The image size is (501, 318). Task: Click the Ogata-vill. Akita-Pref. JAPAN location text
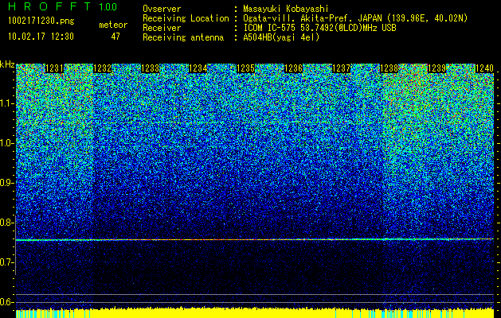pyautogui.click(x=355, y=18)
